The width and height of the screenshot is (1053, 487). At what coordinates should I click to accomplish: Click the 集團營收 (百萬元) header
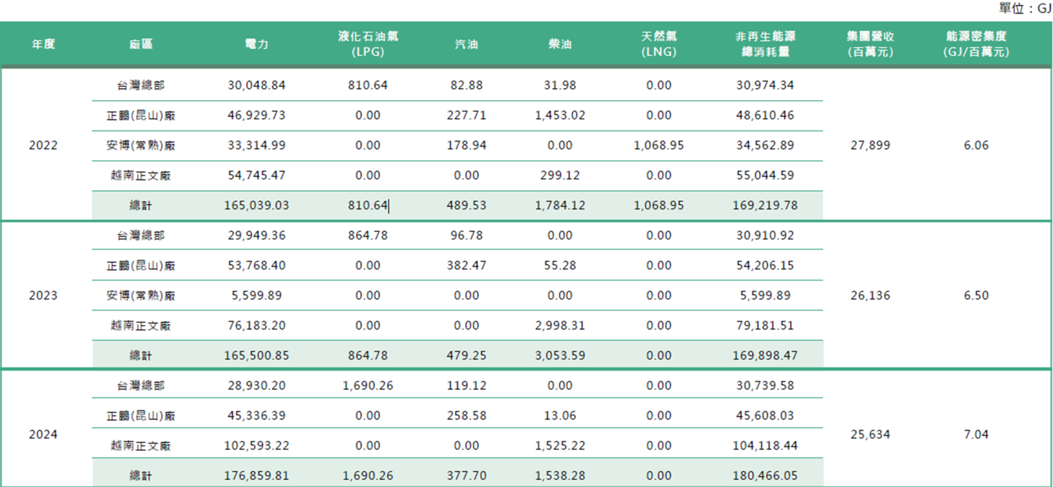coord(870,44)
